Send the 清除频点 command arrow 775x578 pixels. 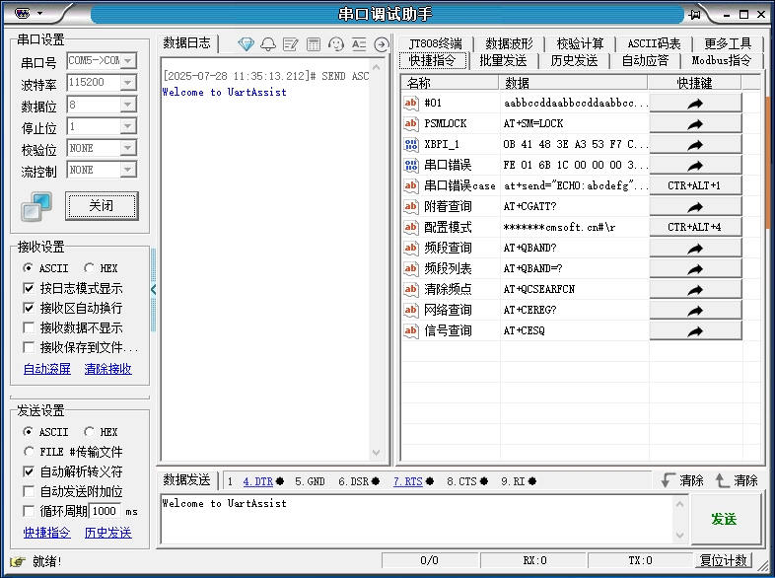695,289
